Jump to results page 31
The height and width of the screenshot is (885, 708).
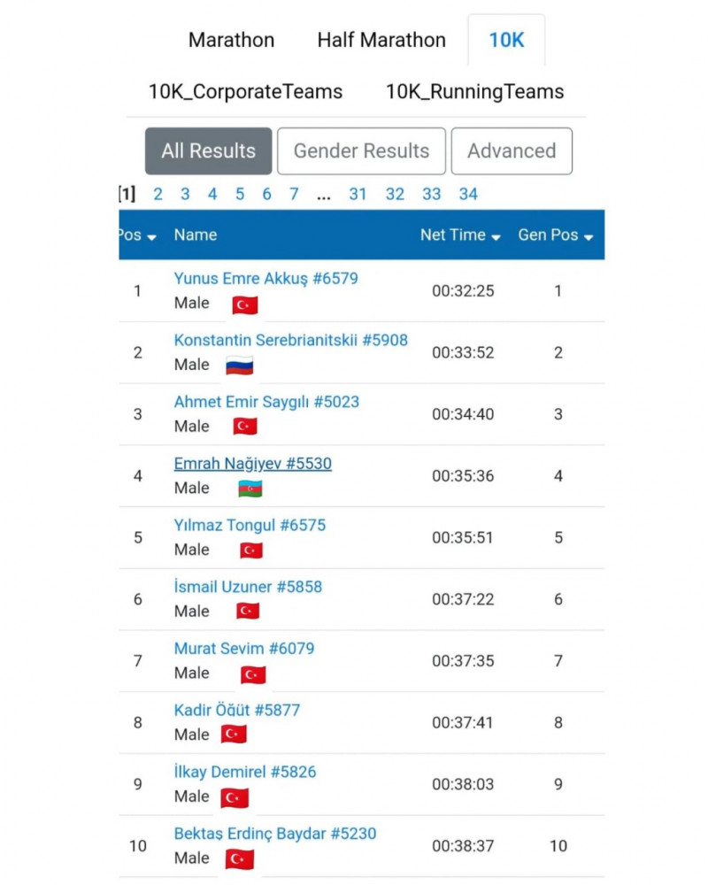tap(358, 194)
